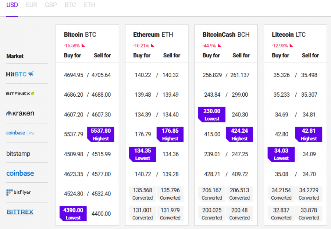Viewport: 331px width, 229px height.
Task: Open the Coinbase market logo
Action: [x=20, y=173]
